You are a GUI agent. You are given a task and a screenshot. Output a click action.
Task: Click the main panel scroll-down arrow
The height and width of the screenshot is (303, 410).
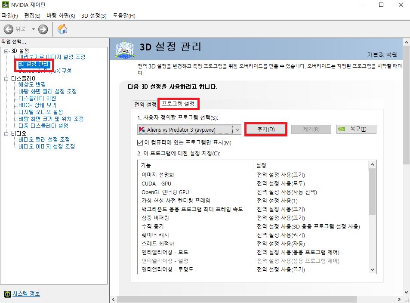(406, 292)
